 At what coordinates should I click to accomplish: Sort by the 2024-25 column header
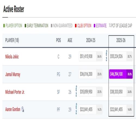coord(91,40)
